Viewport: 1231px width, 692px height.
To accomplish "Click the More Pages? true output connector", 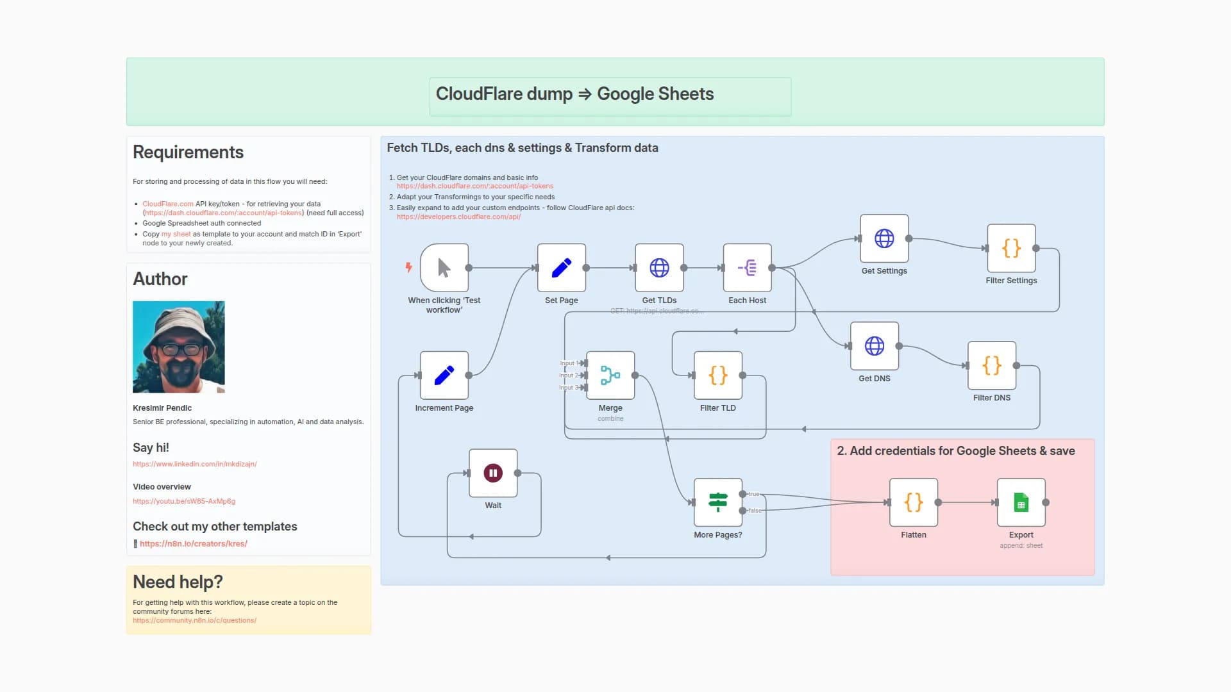I will point(742,494).
